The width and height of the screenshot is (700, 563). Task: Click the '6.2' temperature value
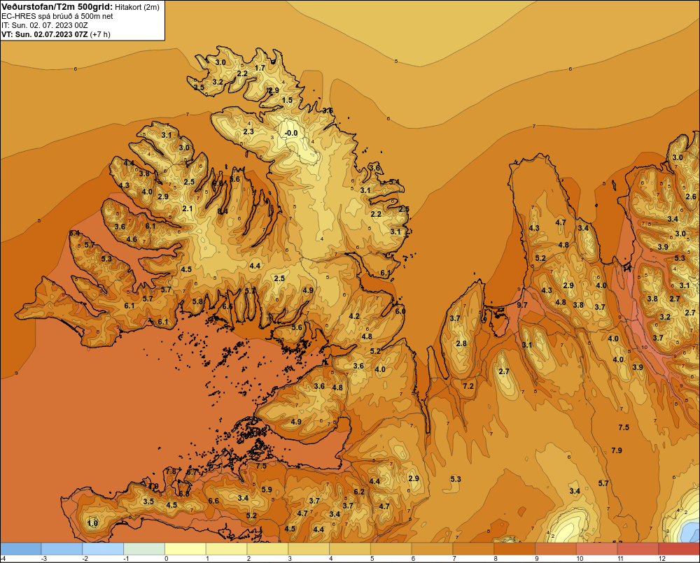pyautogui.click(x=359, y=492)
